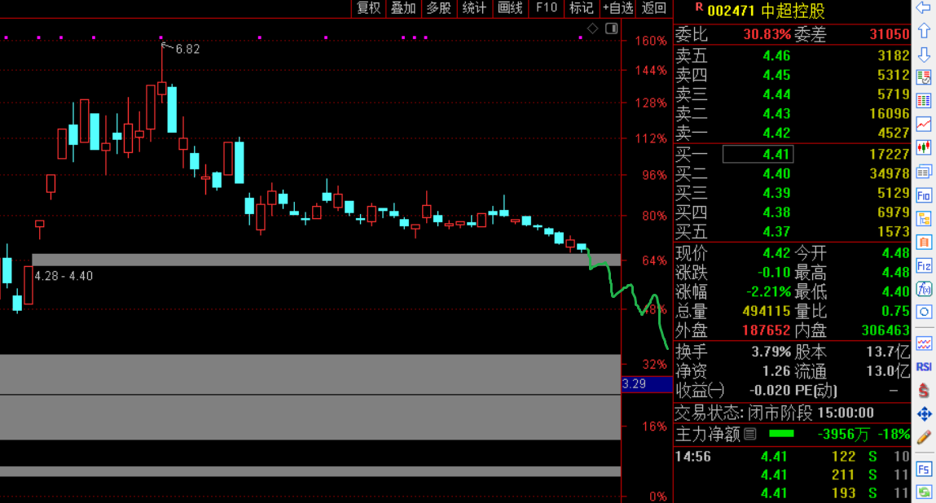The width and height of the screenshot is (936, 503).
Task: Click the green refresh icon
Action: (924, 492)
